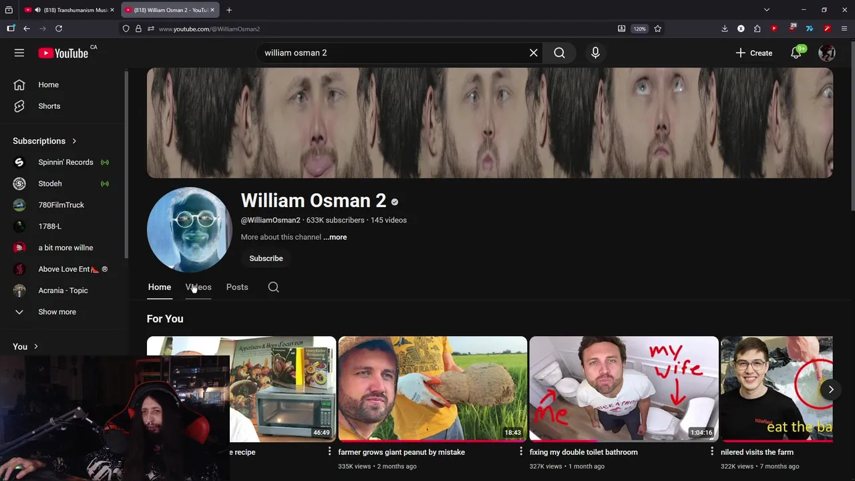
Task: Click title 'farmer grows giant peanut by mistake'
Action: [x=401, y=452]
